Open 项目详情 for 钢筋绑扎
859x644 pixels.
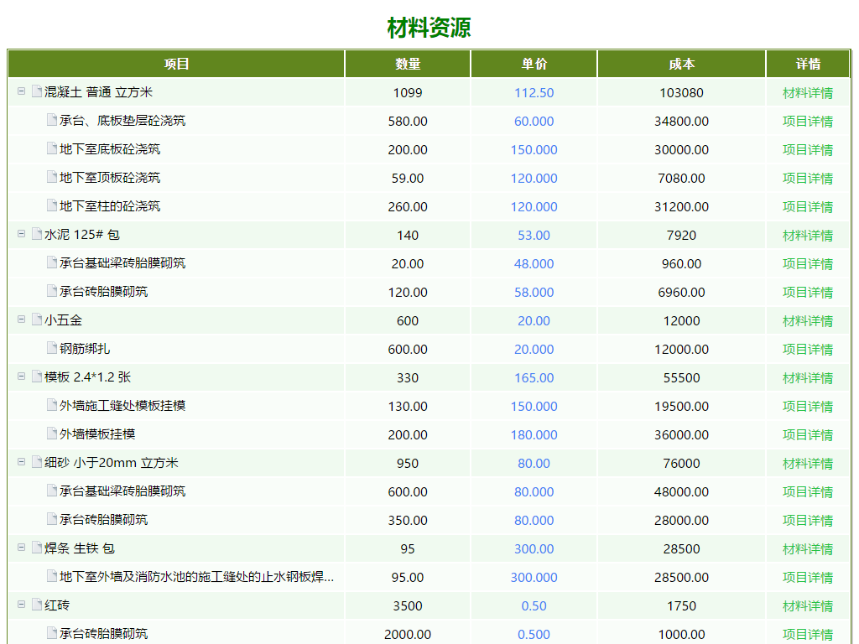pyautogui.click(x=808, y=349)
